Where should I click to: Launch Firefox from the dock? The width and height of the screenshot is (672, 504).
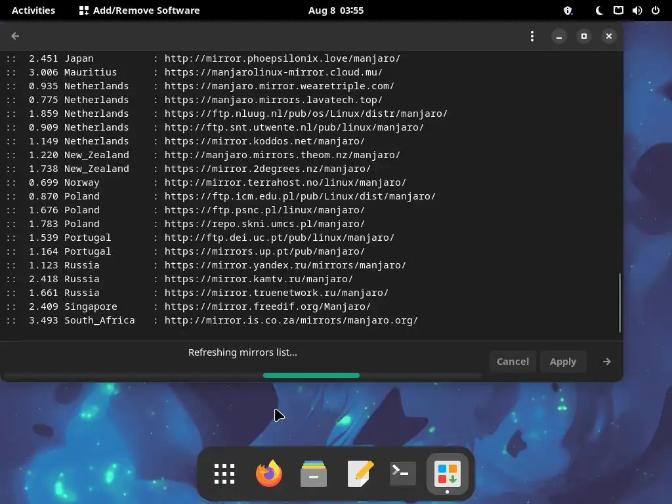(268, 474)
